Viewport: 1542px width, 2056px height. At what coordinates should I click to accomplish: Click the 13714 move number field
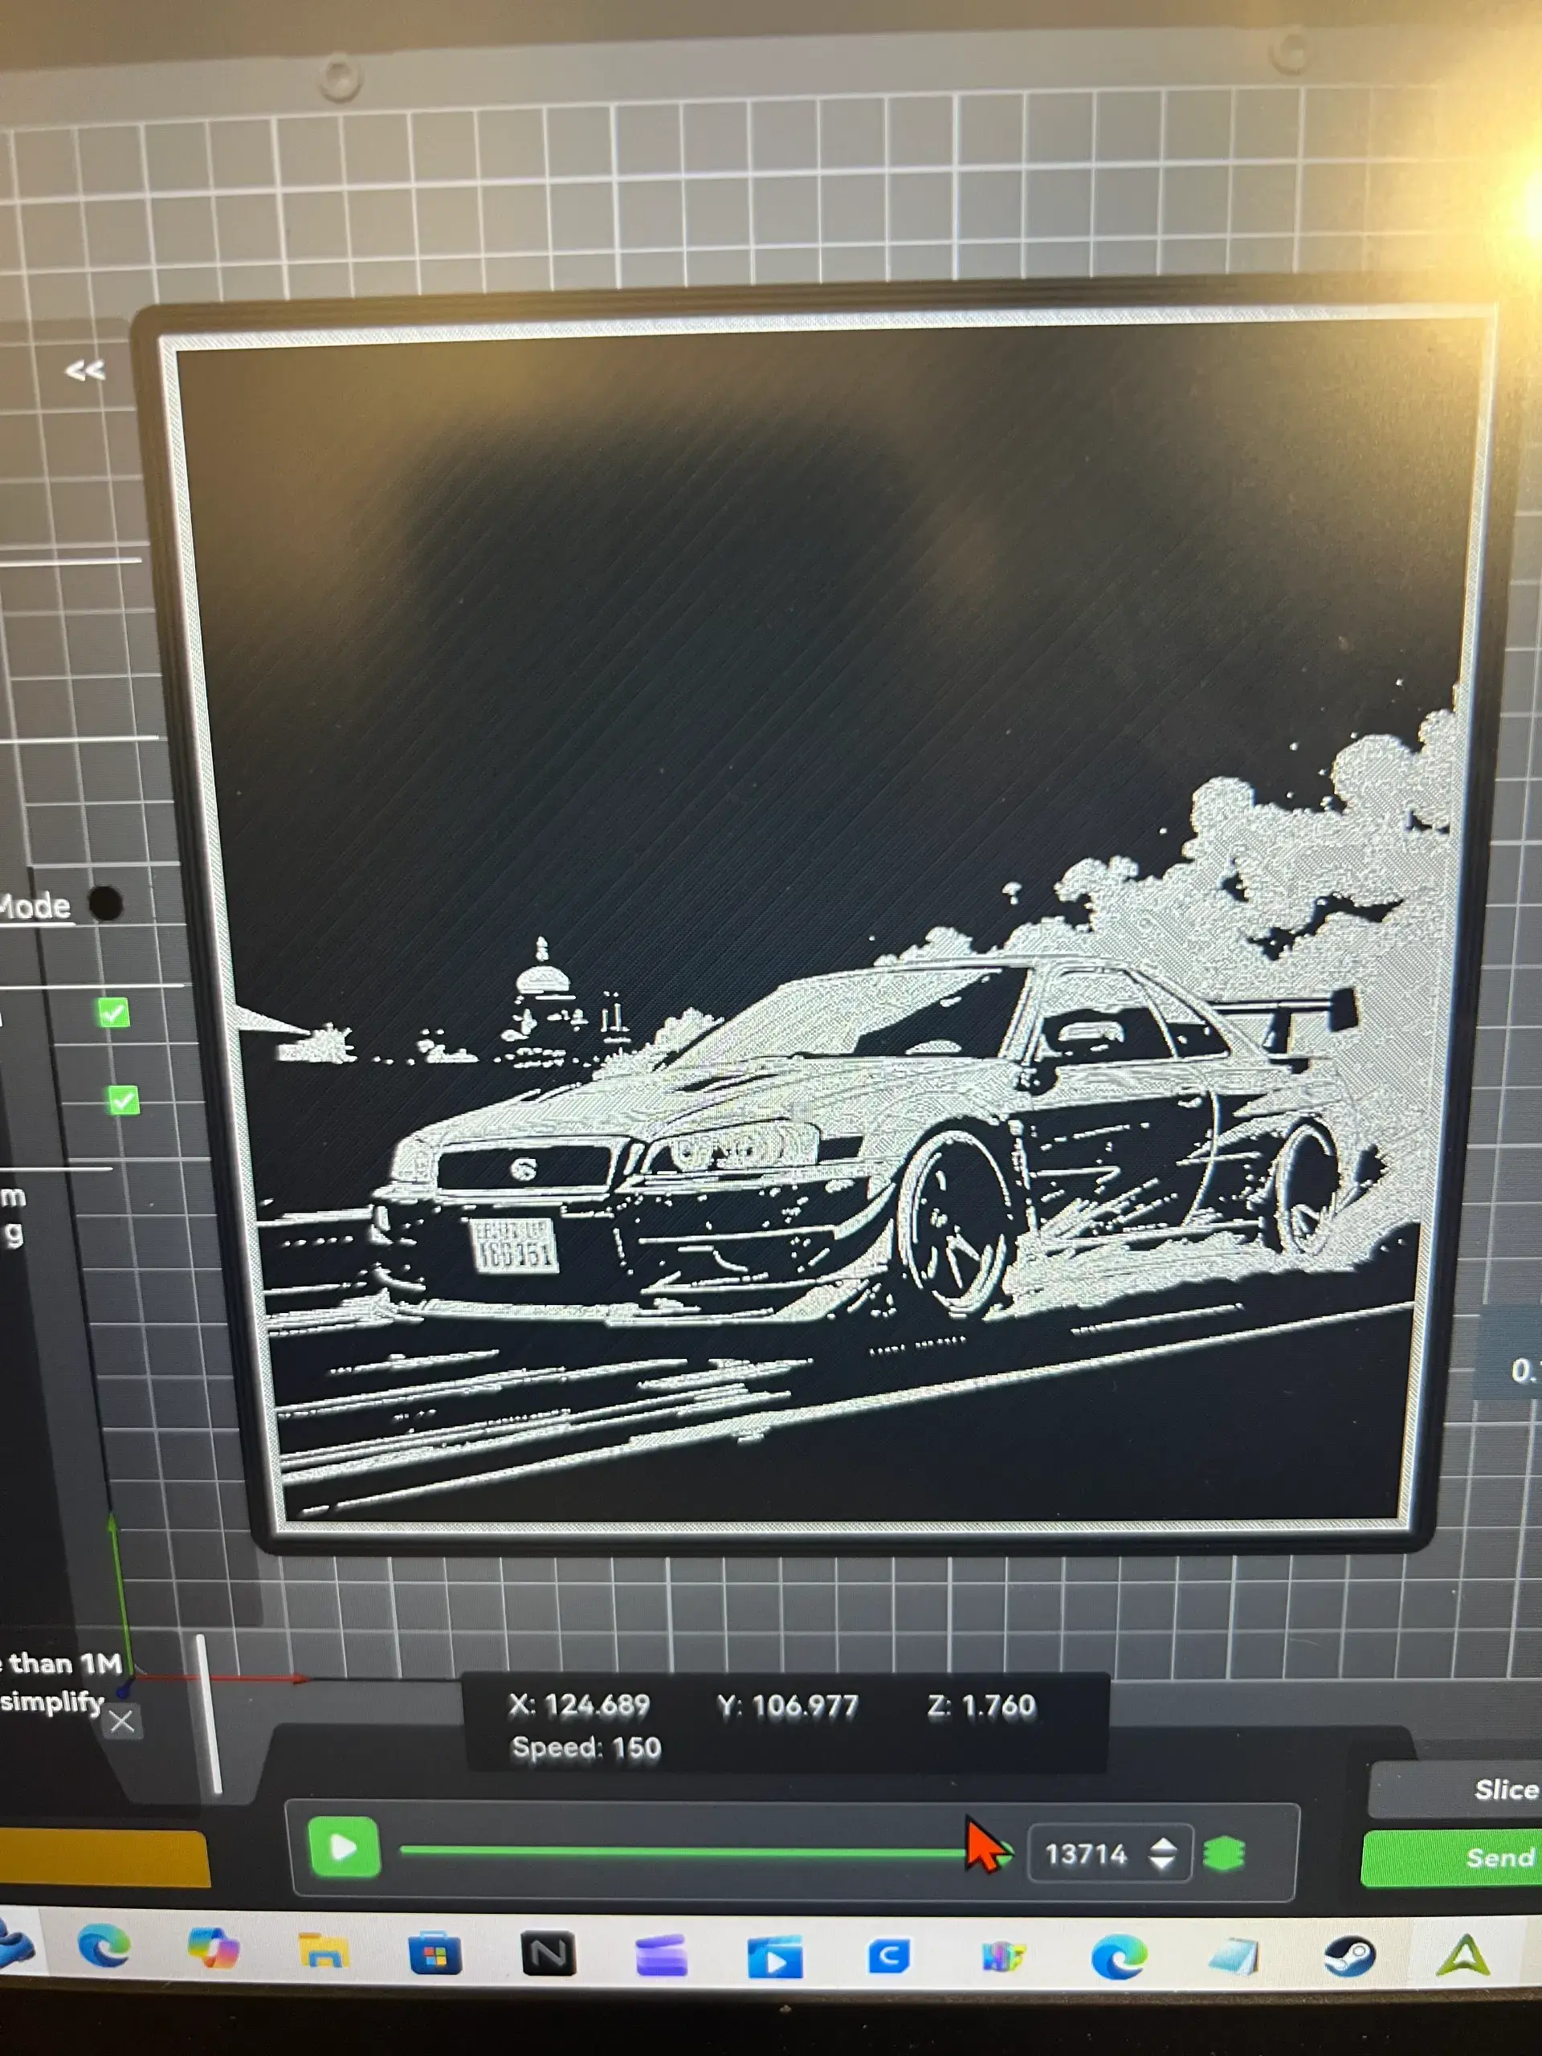[1086, 1854]
